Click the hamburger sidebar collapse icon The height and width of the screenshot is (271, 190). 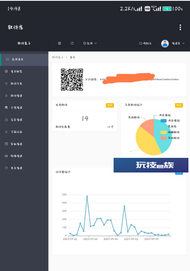(59, 43)
